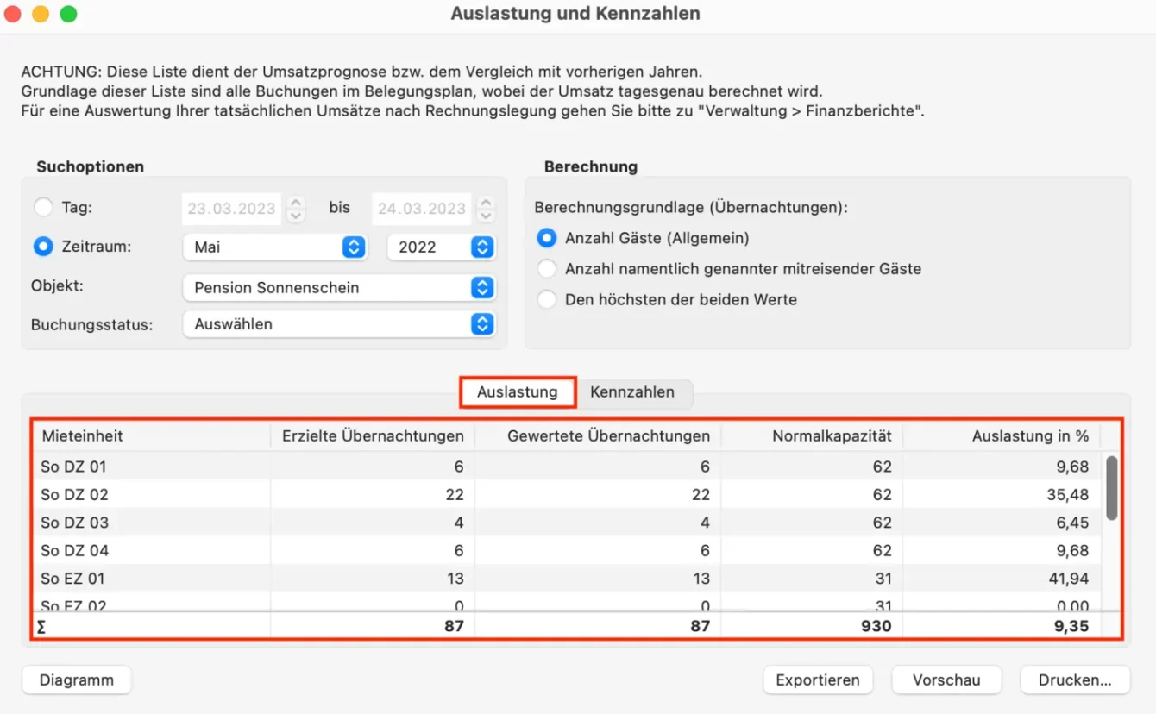Viewport: 1156px width, 714px height.
Task: Select the row So DZ 04
Action: (567, 550)
